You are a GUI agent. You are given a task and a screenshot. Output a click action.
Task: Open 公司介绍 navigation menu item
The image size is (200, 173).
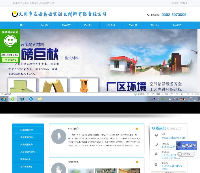[x=44, y=25]
